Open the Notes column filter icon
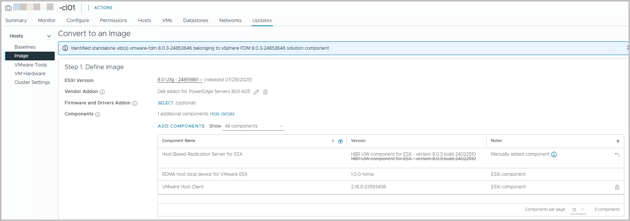This screenshot has height=221, width=630. coord(618,141)
